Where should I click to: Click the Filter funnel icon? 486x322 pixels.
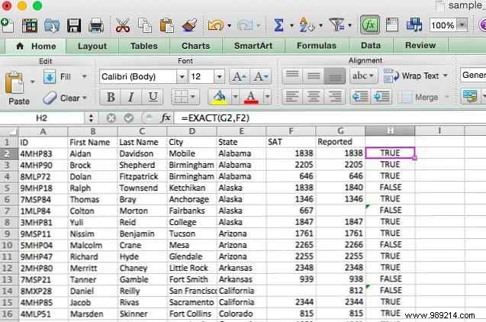(336, 24)
